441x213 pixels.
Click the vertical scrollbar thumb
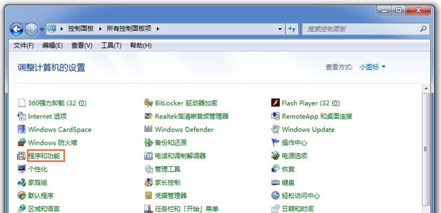pos(426,150)
